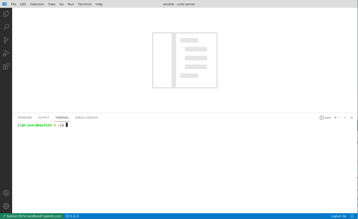
Task: Open the View menu
Action: 52,4
